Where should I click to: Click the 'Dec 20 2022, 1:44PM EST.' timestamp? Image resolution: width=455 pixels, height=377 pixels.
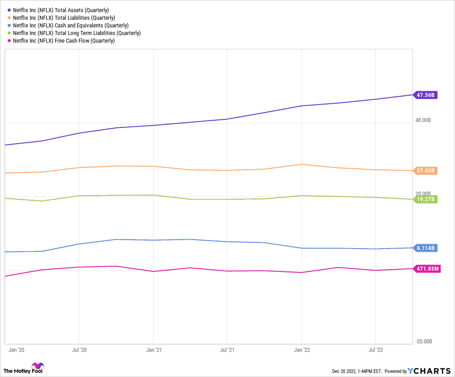point(357,371)
